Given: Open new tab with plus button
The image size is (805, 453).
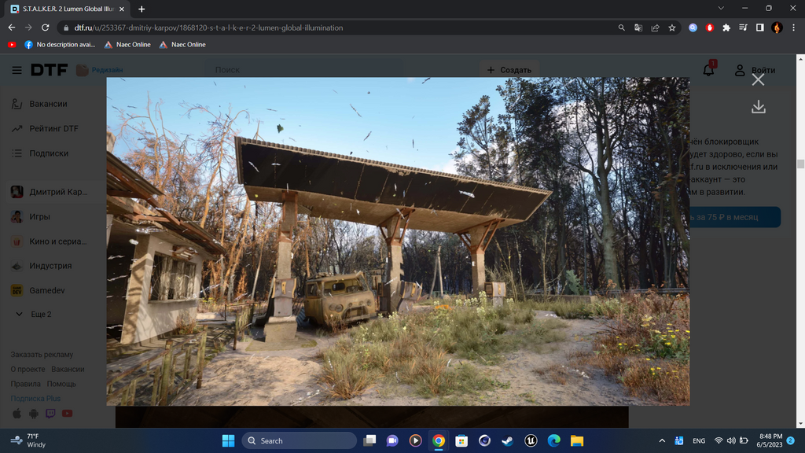Looking at the screenshot, I should pyautogui.click(x=142, y=9).
